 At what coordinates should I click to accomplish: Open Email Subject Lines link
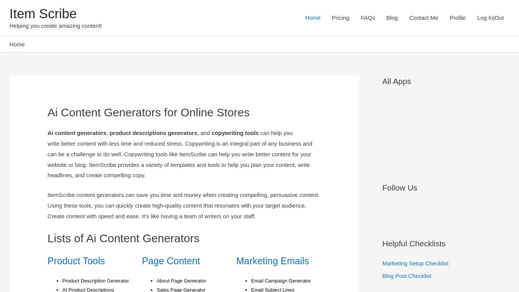click(x=273, y=290)
